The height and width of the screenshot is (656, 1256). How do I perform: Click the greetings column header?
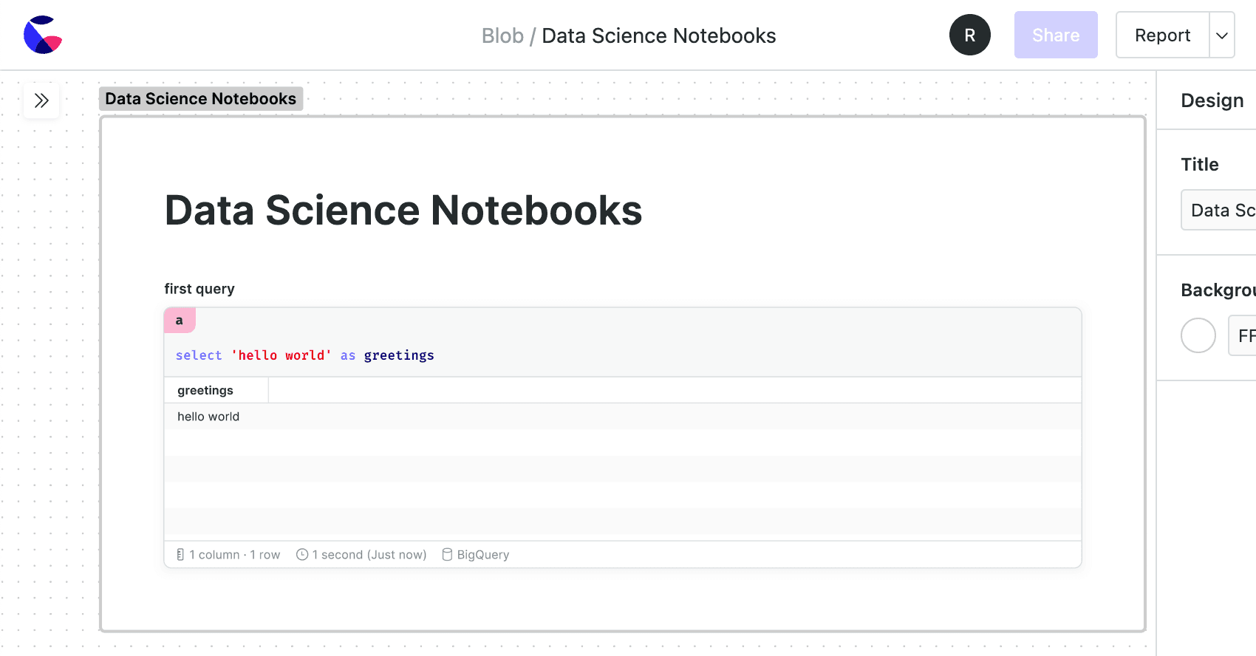(x=205, y=390)
